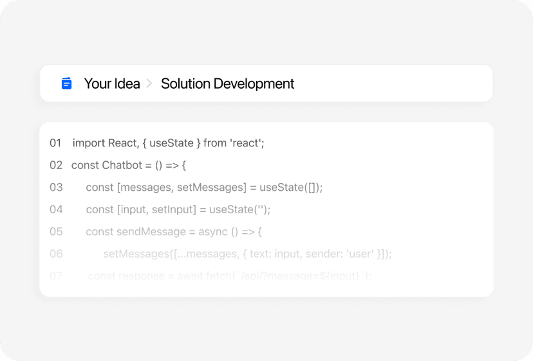This screenshot has height=361, width=533.
Task: Click the import React code line
Action: [168, 143]
